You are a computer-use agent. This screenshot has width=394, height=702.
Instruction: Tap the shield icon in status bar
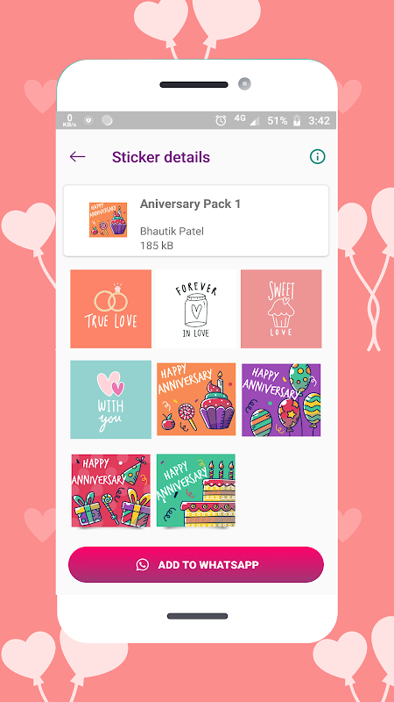coord(88,120)
